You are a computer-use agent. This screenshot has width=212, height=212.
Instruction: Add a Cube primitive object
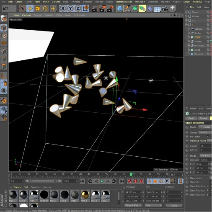[x=120, y=8]
